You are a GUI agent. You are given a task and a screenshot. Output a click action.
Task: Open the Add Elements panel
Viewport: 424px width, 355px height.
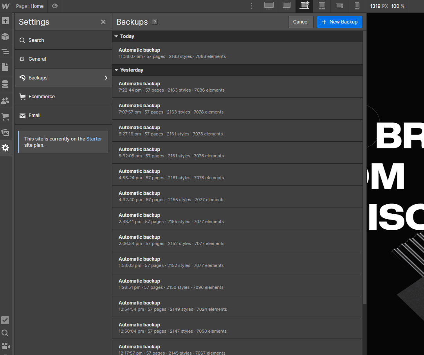5,20
